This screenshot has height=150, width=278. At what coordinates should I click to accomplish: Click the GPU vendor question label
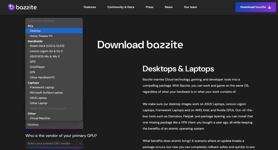(61, 136)
